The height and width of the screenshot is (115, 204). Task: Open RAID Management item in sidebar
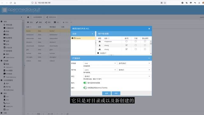8,70
